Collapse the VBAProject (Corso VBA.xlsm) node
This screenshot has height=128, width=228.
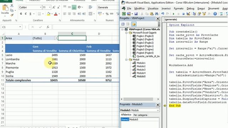122,29
